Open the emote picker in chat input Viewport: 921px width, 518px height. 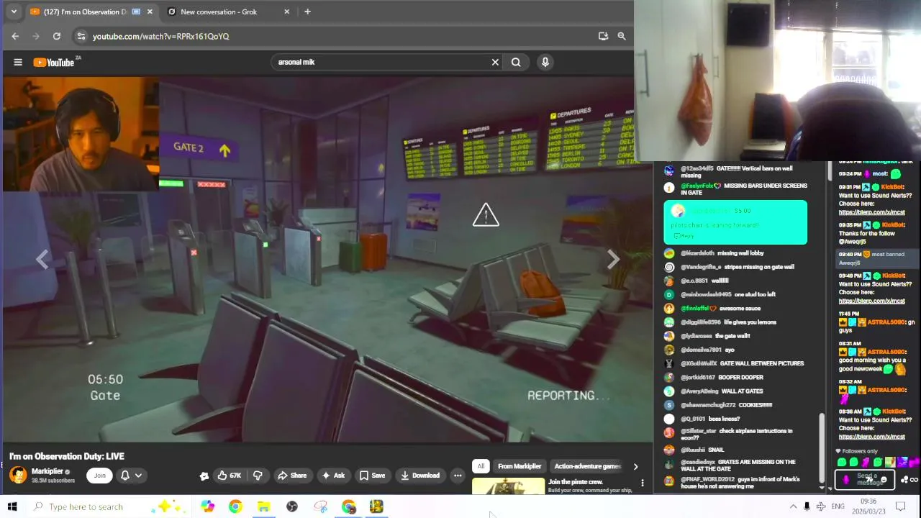click(x=884, y=480)
